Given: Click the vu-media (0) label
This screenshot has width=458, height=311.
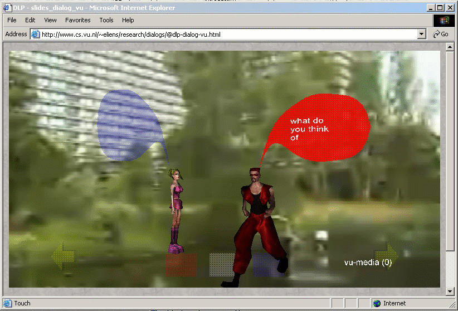Looking at the screenshot, I should pyautogui.click(x=368, y=263).
